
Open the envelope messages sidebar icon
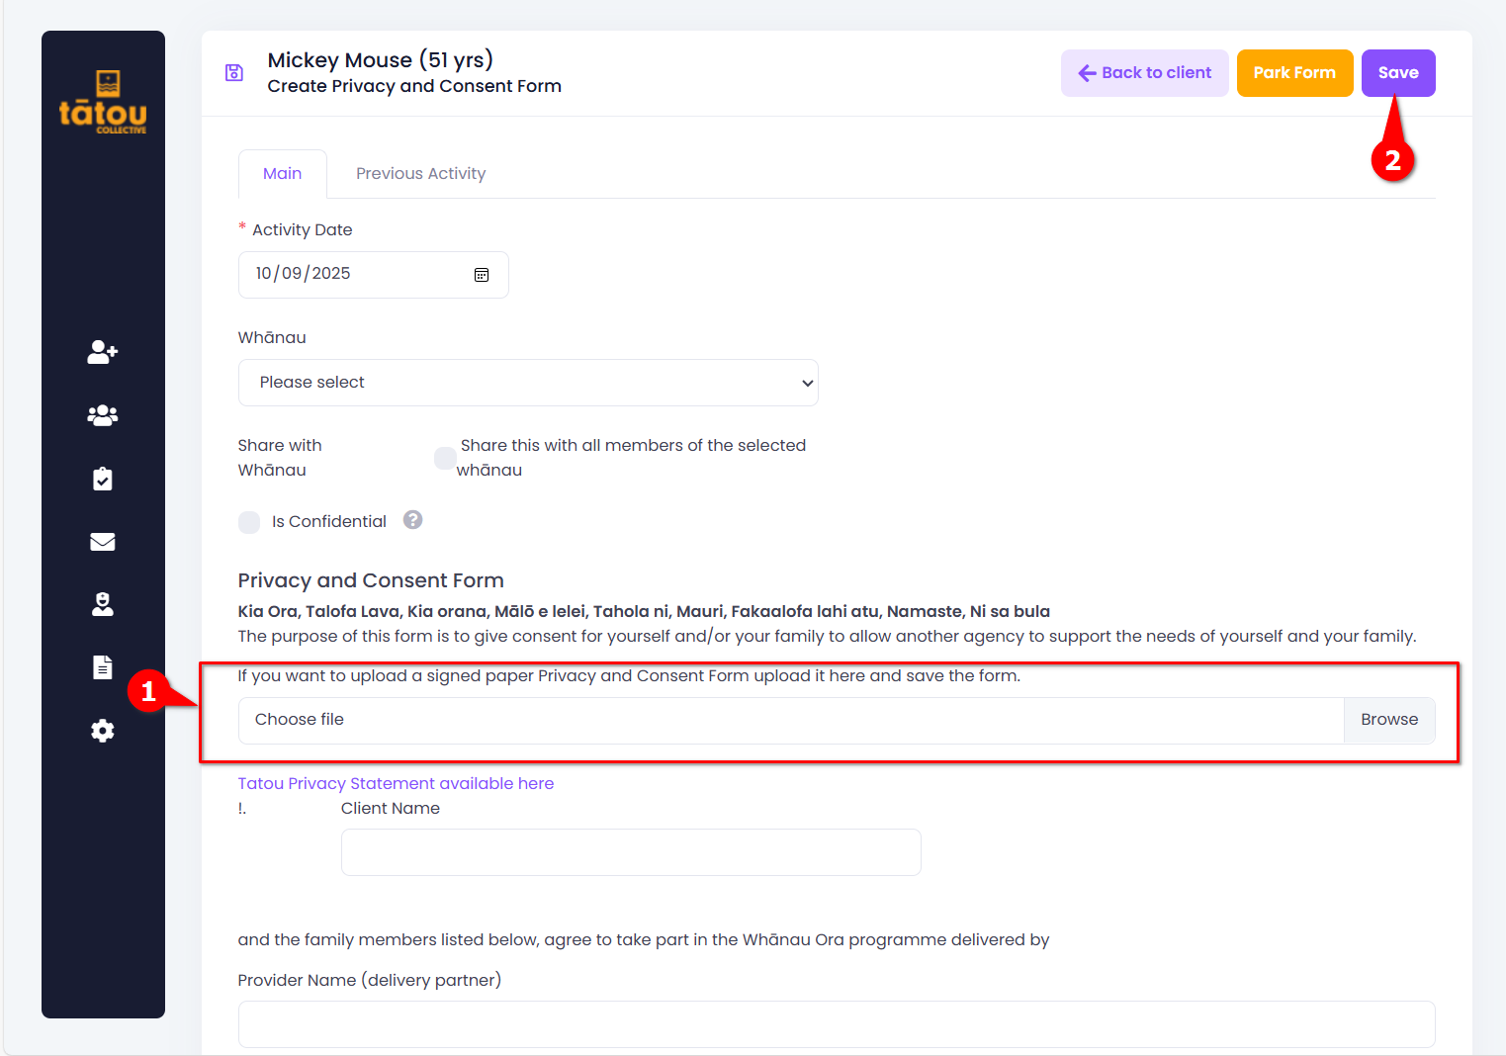(x=103, y=542)
